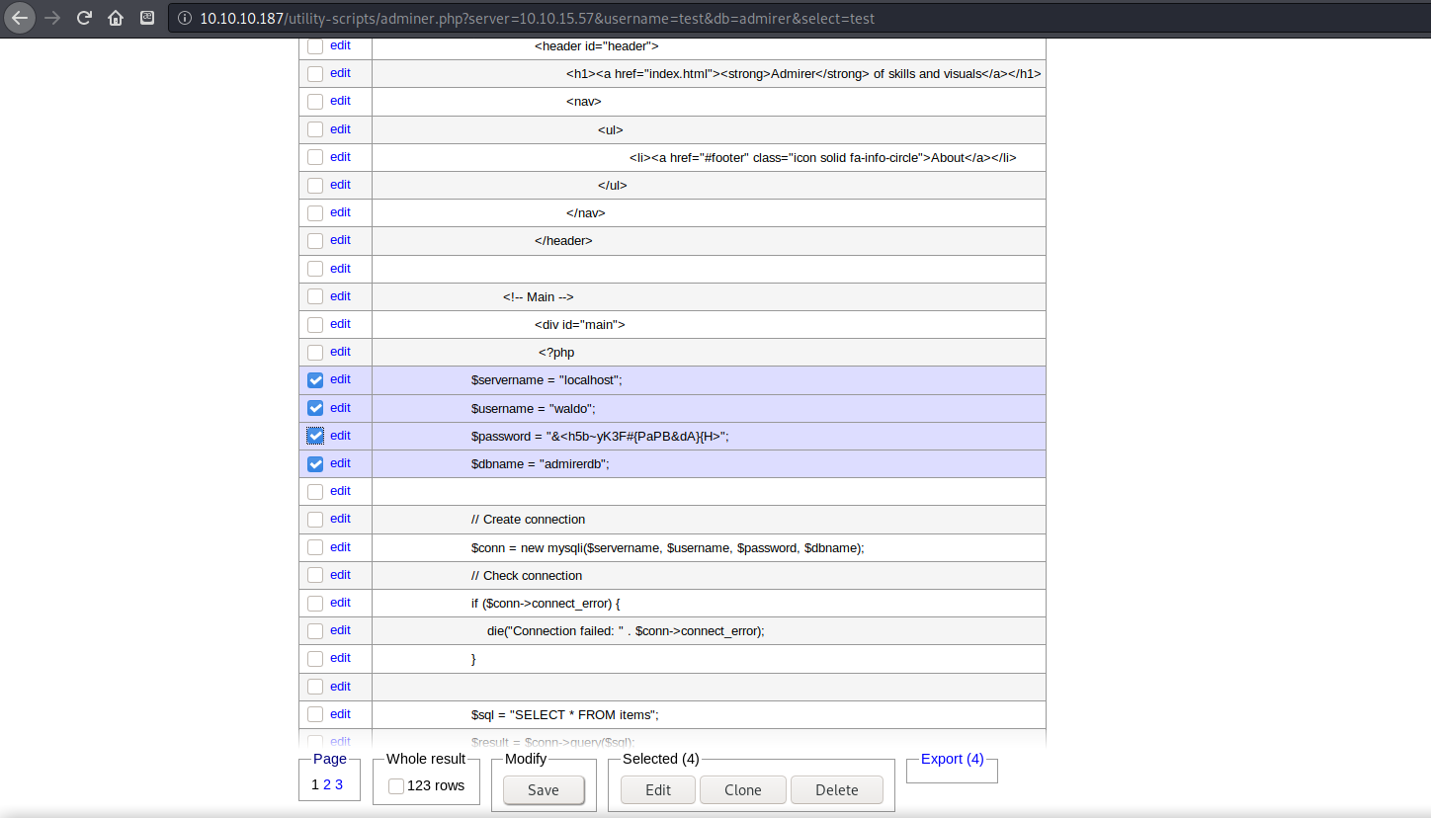Screen dimensions: 1431x818
Task: Go to page 3 of results
Action: [x=339, y=784]
